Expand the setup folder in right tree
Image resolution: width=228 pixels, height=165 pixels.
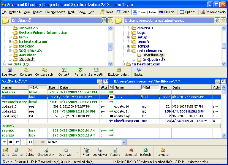[x=129, y=37]
